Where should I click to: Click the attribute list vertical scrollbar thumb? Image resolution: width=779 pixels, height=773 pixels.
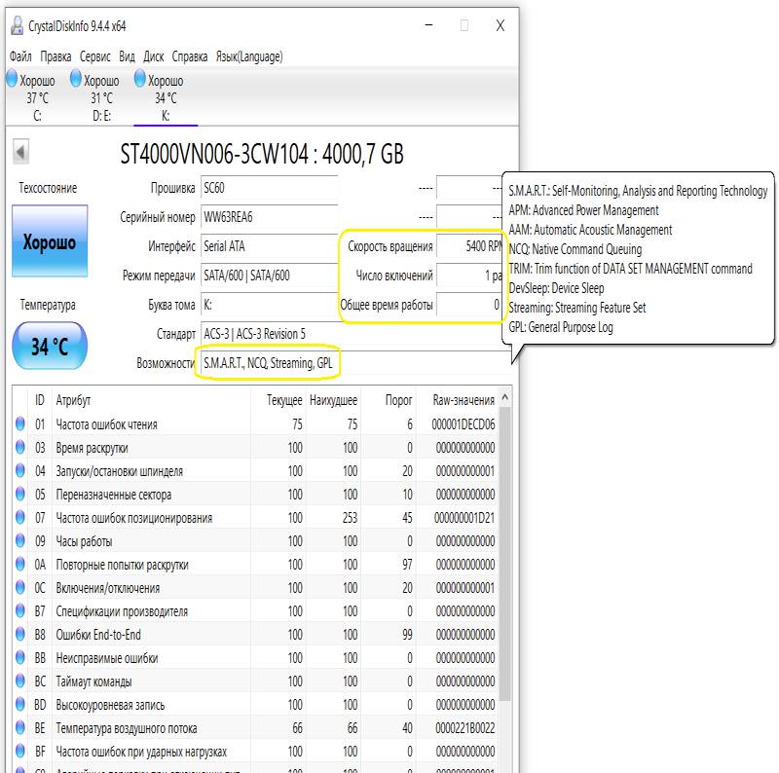504,554
